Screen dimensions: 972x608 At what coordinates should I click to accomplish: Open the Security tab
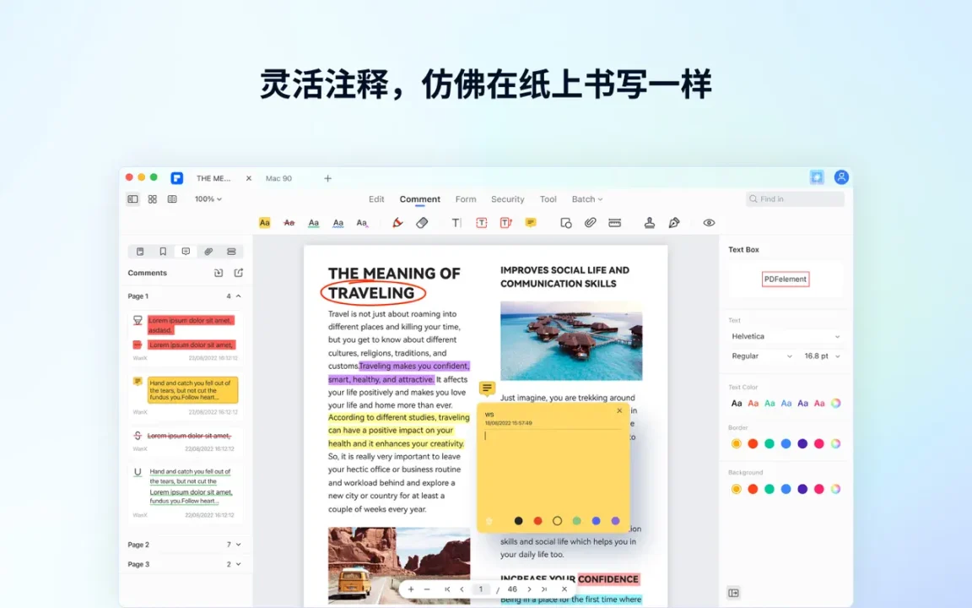pos(507,199)
